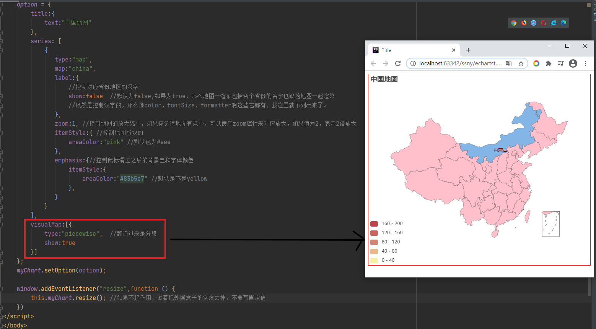This screenshot has height=329, width=596.
Task: Open preview in Opera from IDE browser bar
Action: click(544, 23)
